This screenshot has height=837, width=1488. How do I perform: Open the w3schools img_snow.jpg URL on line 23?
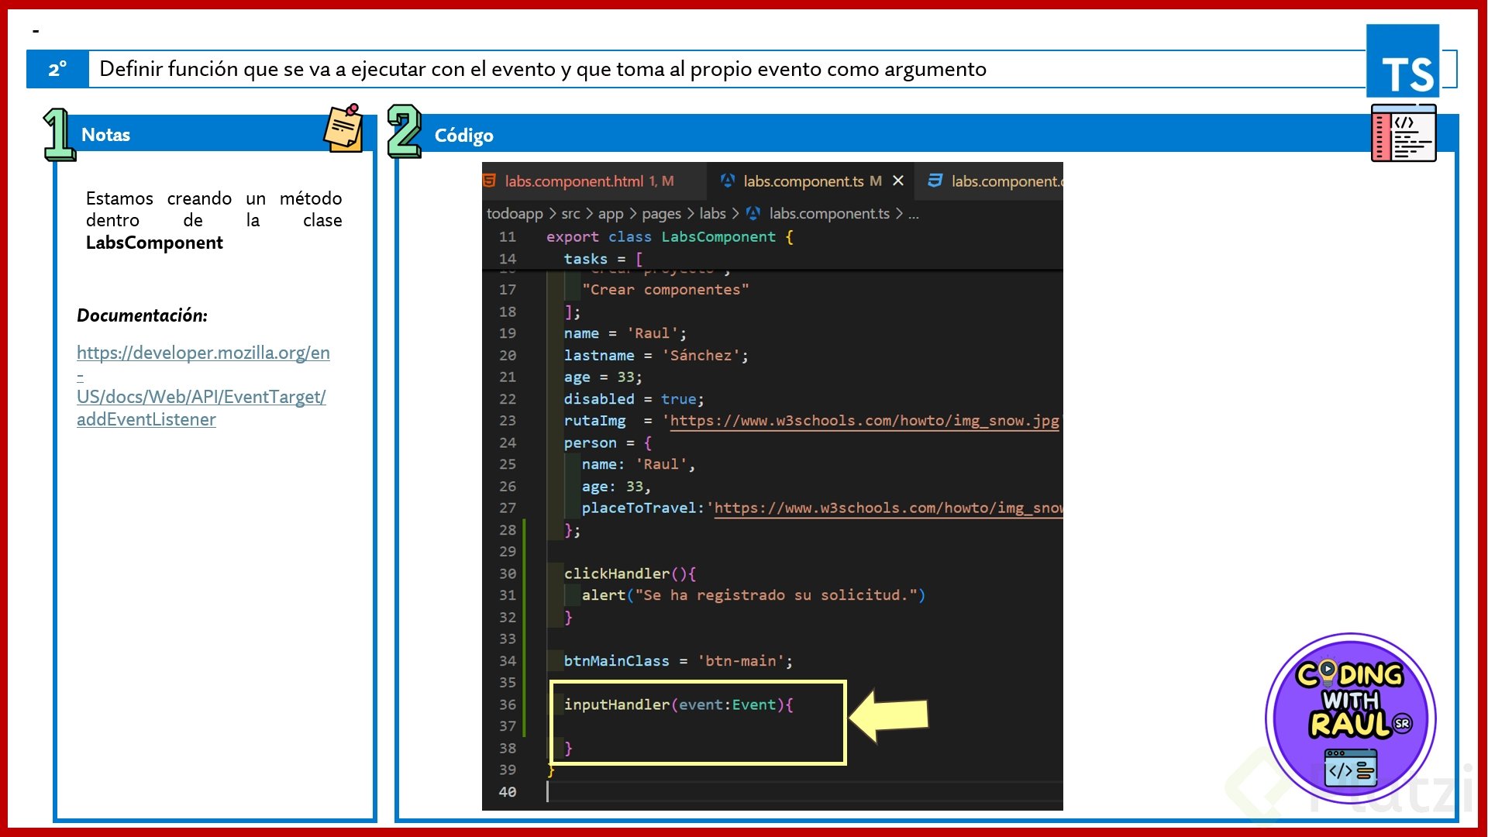863,421
